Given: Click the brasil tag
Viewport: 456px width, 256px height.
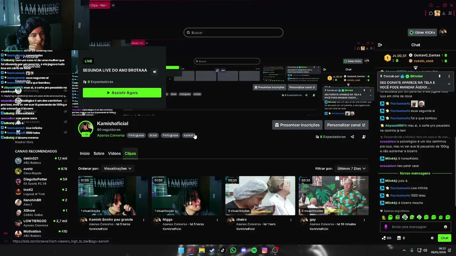Looking at the screenshot, I should pyautogui.click(x=153, y=135).
